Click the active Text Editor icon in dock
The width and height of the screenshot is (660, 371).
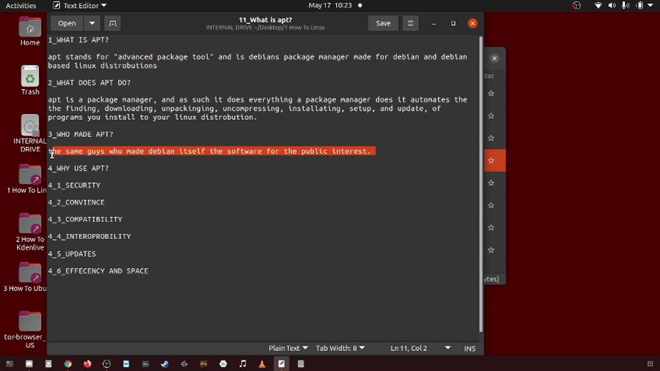tap(282, 364)
